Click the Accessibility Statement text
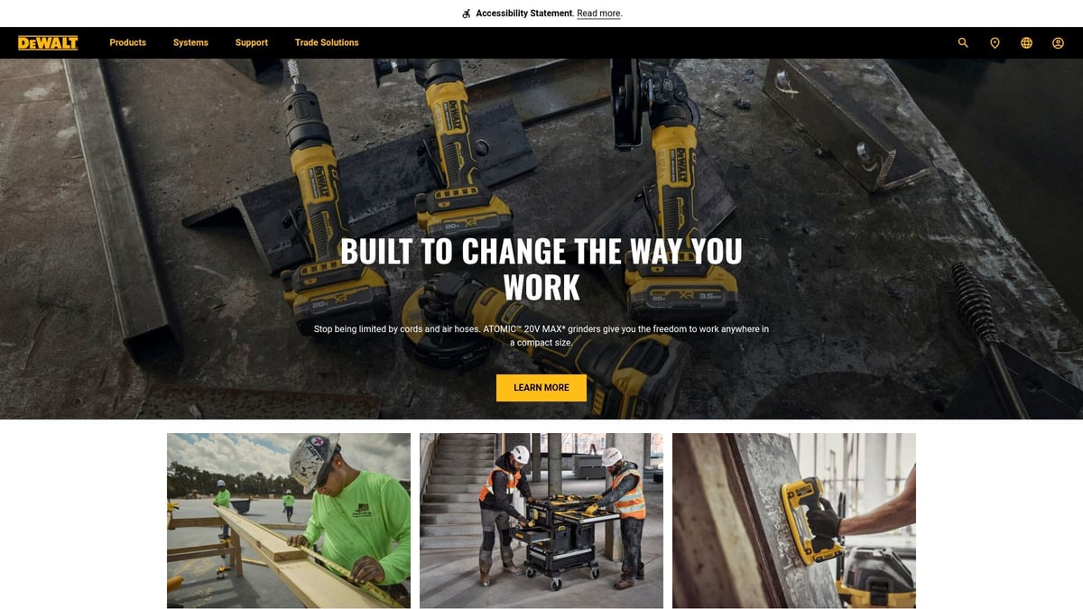The width and height of the screenshot is (1083, 609). point(524,14)
